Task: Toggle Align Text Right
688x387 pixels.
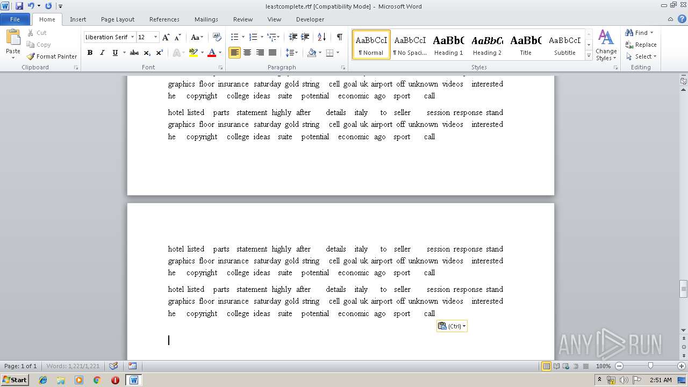Action: point(260,53)
